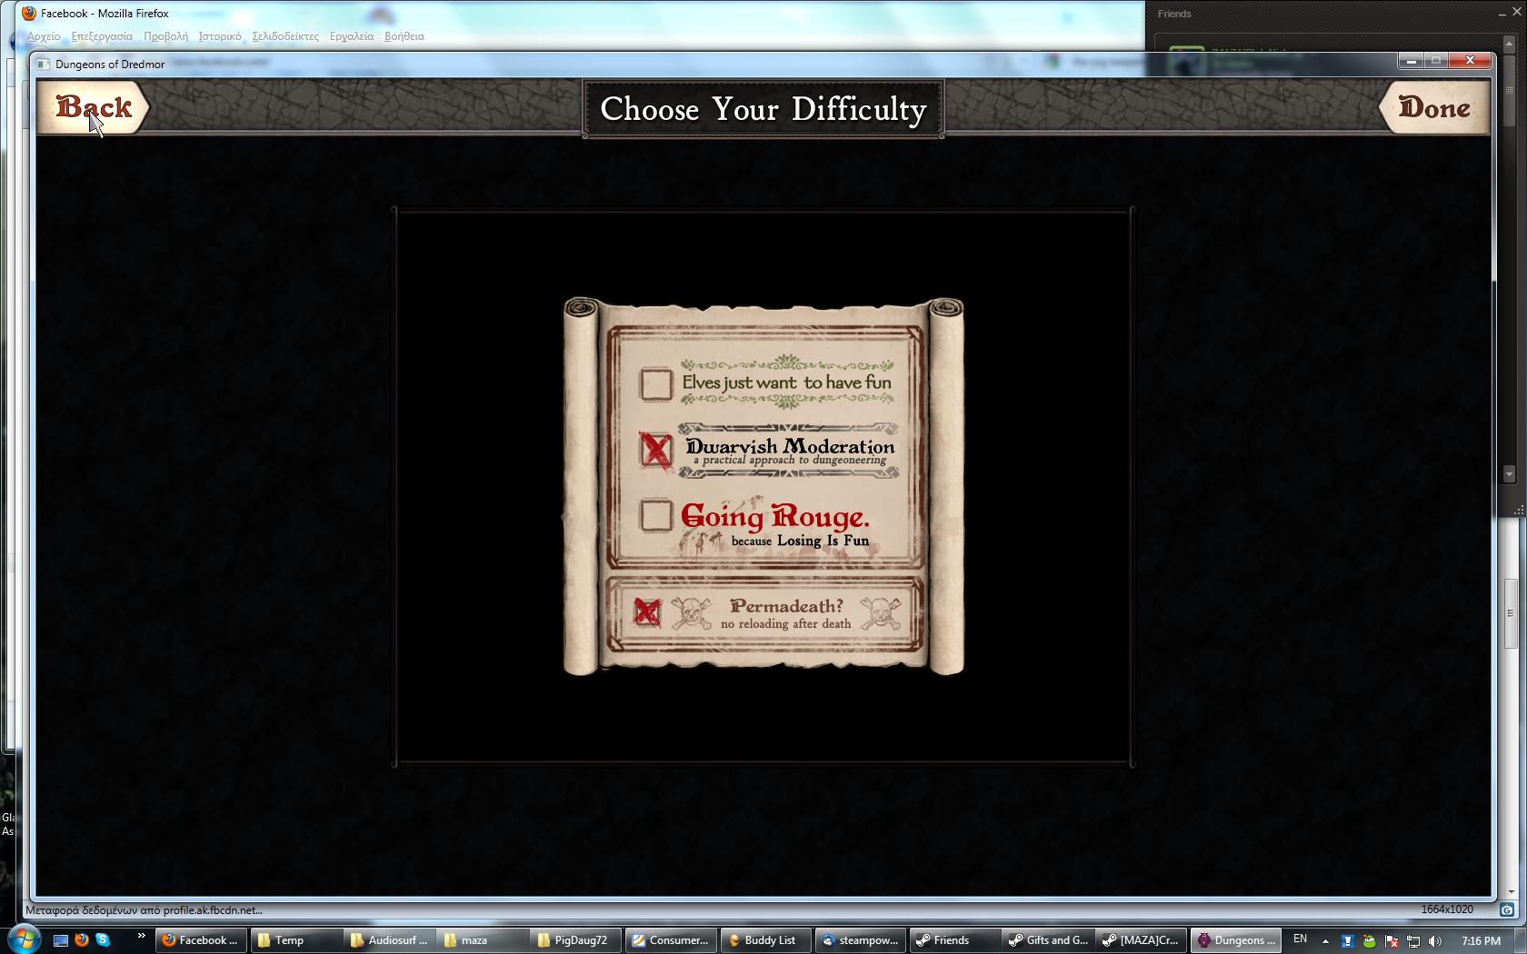Launch Firefox from quick launch bar
The image size is (1527, 954).
[x=82, y=940]
